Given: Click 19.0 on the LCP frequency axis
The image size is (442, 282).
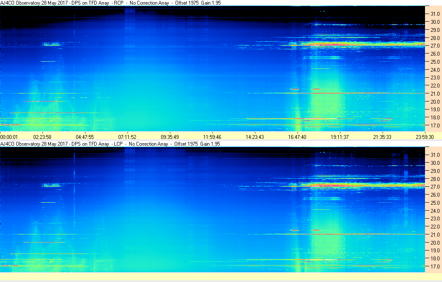Looking at the screenshot, I should 435,251.
